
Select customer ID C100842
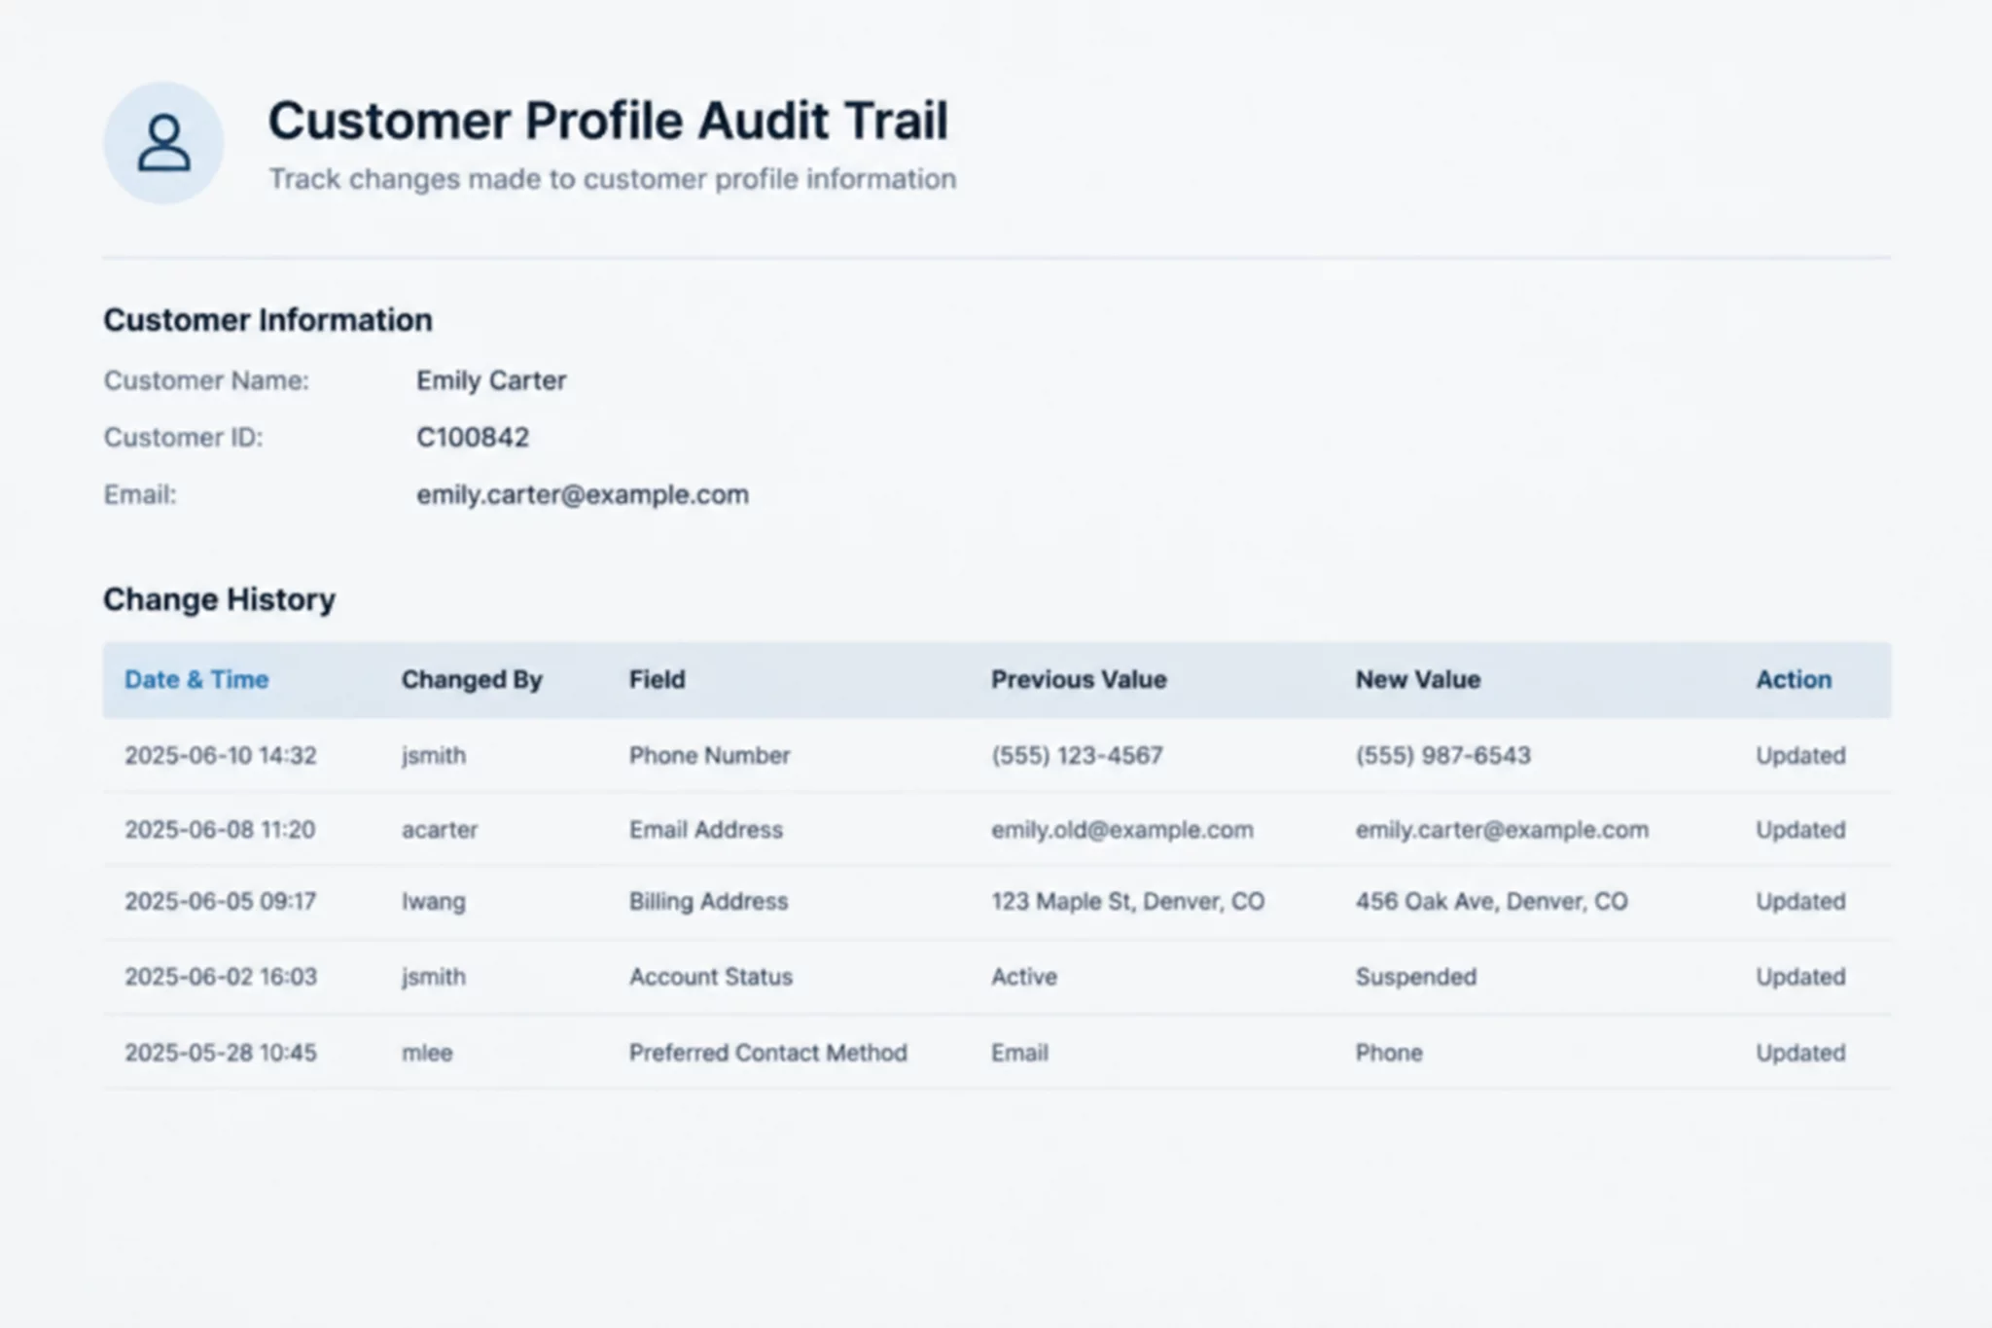pos(473,437)
